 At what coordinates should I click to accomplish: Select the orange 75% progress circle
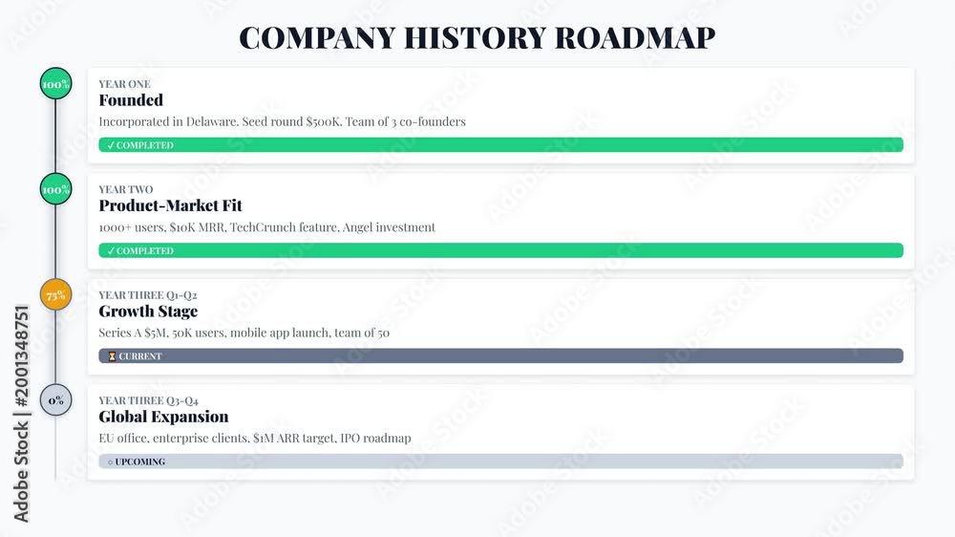click(x=55, y=295)
